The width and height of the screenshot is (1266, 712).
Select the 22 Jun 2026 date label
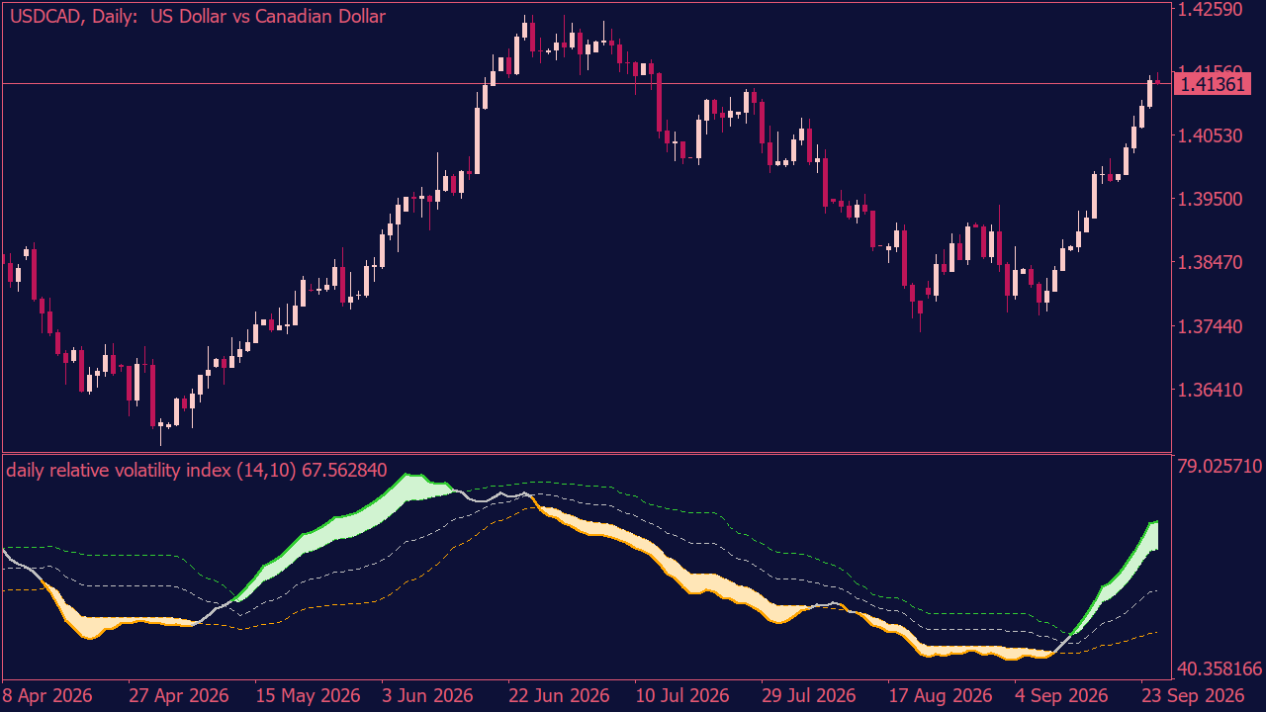click(x=559, y=695)
